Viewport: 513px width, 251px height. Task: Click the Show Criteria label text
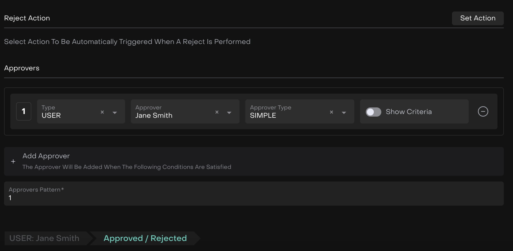409,112
